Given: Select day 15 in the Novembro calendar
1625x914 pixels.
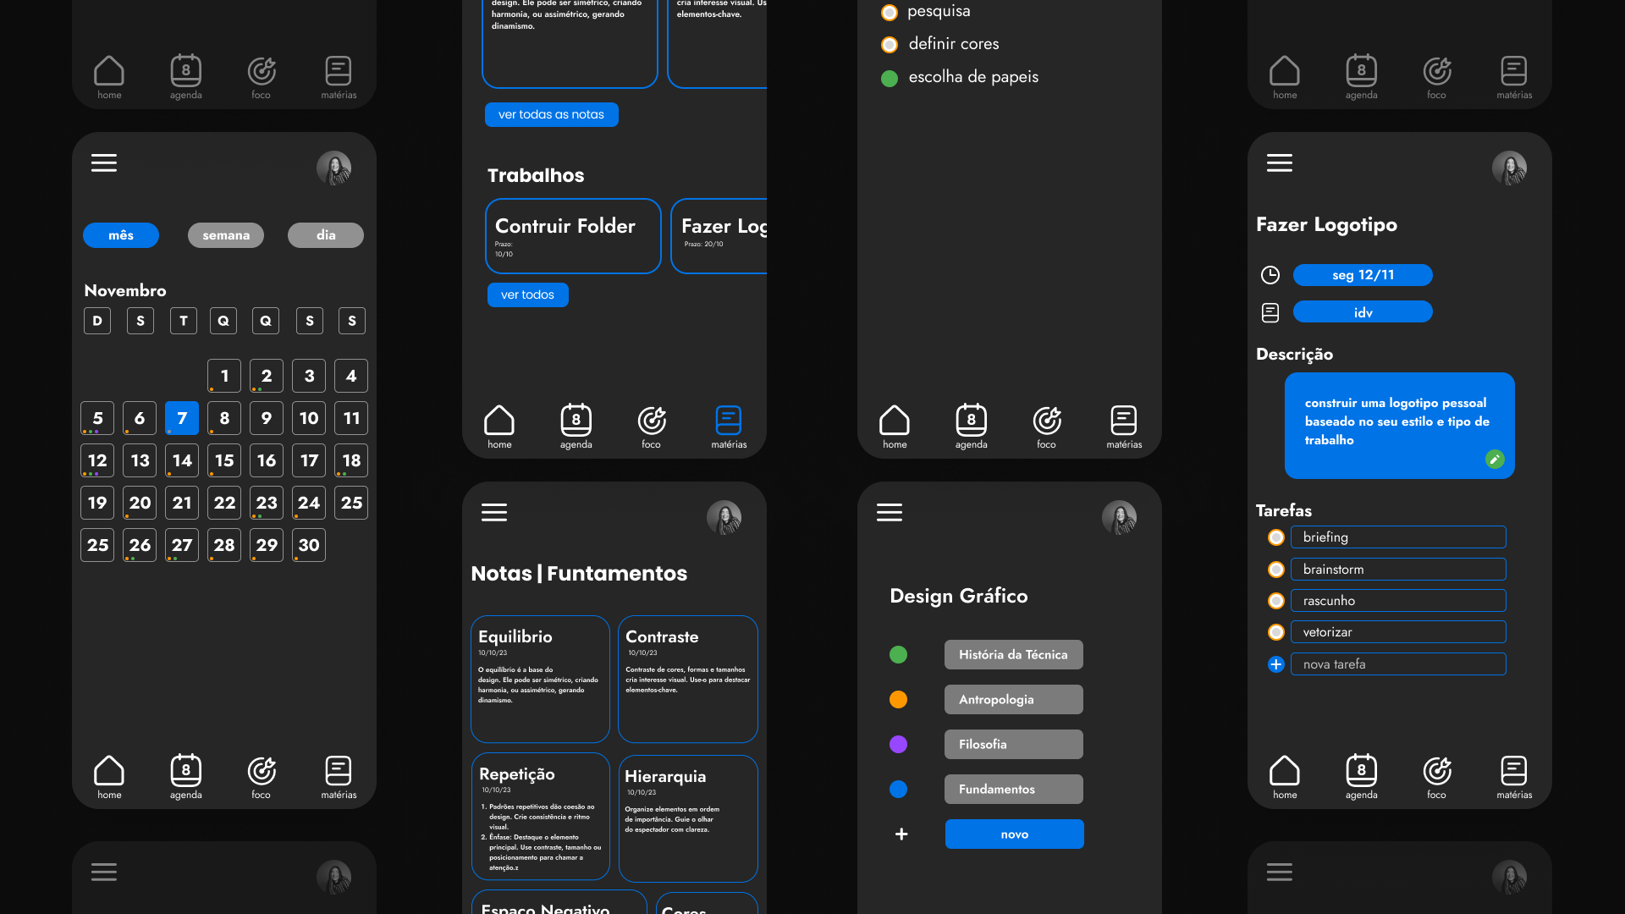Looking at the screenshot, I should point(224,460).
